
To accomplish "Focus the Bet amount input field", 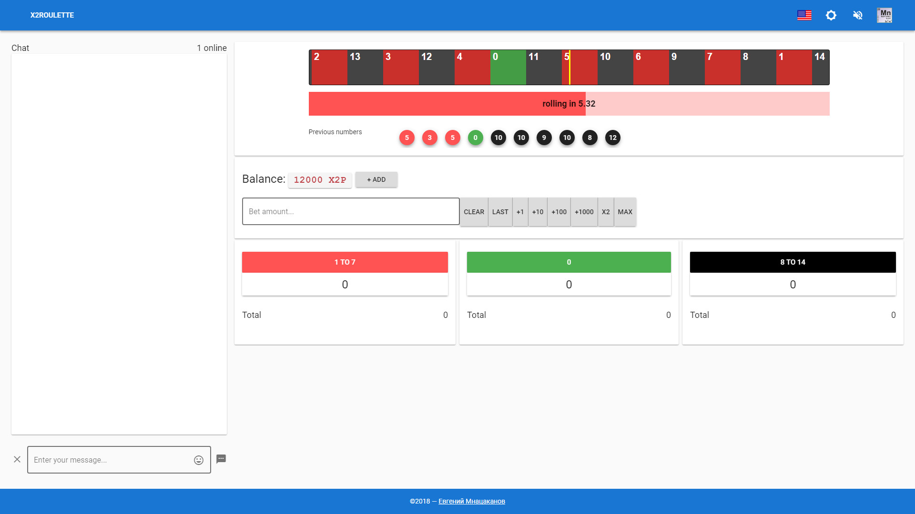I will pyautogui.click(x=350, y=211).
